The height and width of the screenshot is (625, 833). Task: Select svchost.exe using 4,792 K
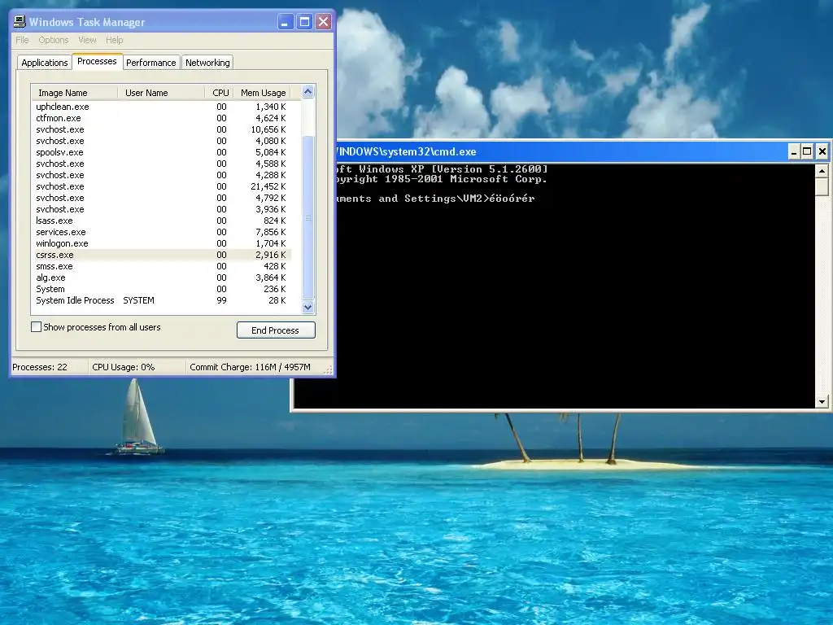pyautogui.click(x=162, y=198)
